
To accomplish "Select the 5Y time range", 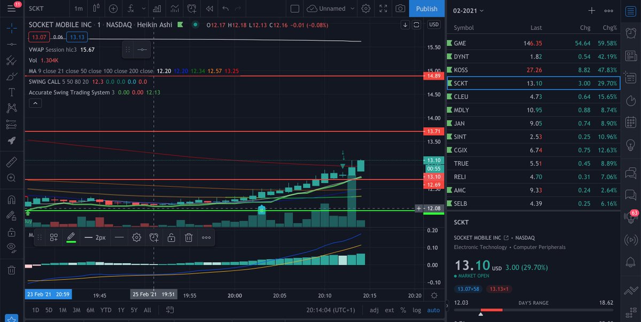I will coord(134,310).
